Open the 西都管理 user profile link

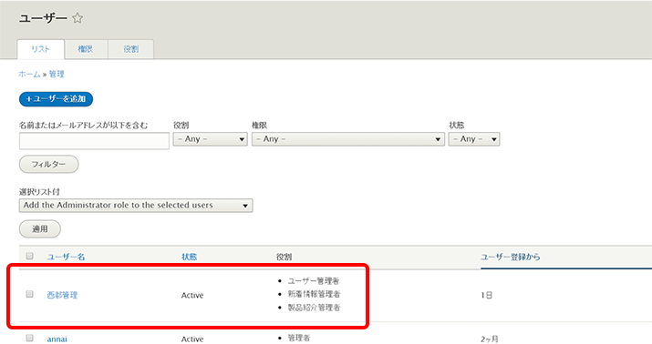pos(62,295)
